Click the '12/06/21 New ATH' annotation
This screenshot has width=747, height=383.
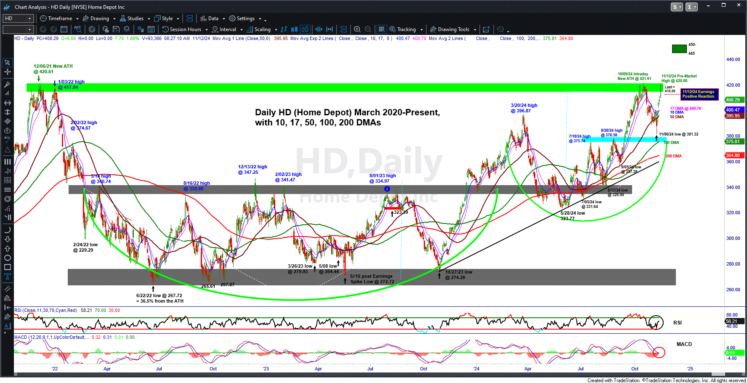pos(53,69)
